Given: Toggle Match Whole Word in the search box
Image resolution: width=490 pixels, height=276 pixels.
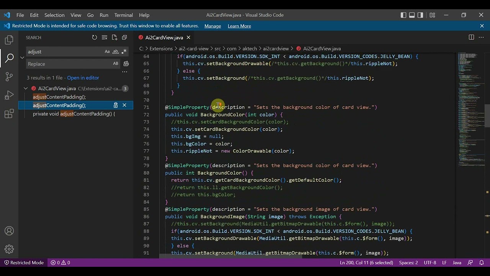Looking at the screenshot, I should coord(116,51).
